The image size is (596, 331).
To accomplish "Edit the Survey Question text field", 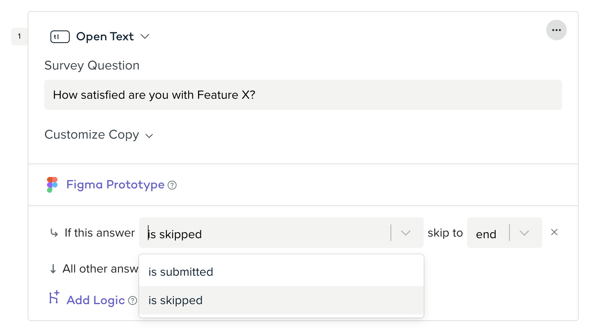I will click(303, 95).
